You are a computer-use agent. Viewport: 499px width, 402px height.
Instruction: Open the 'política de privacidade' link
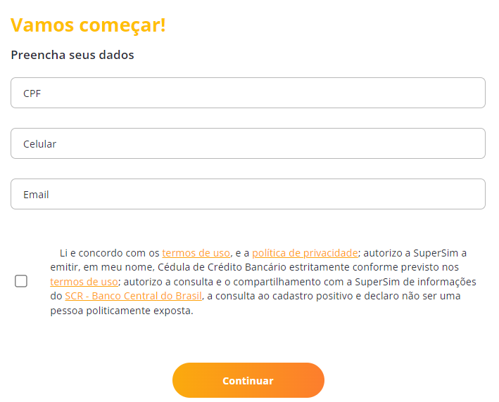pos(305,253)
